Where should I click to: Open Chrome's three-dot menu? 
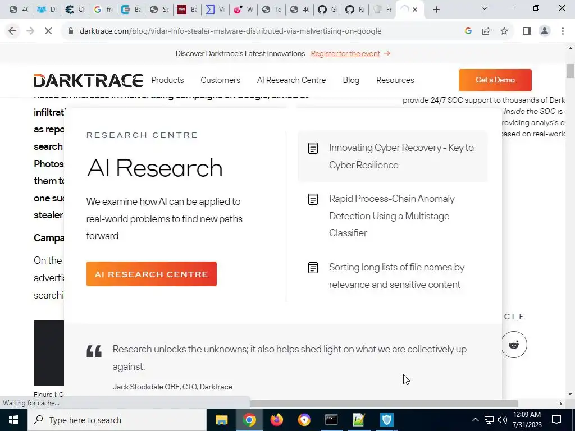coord(563,31)
